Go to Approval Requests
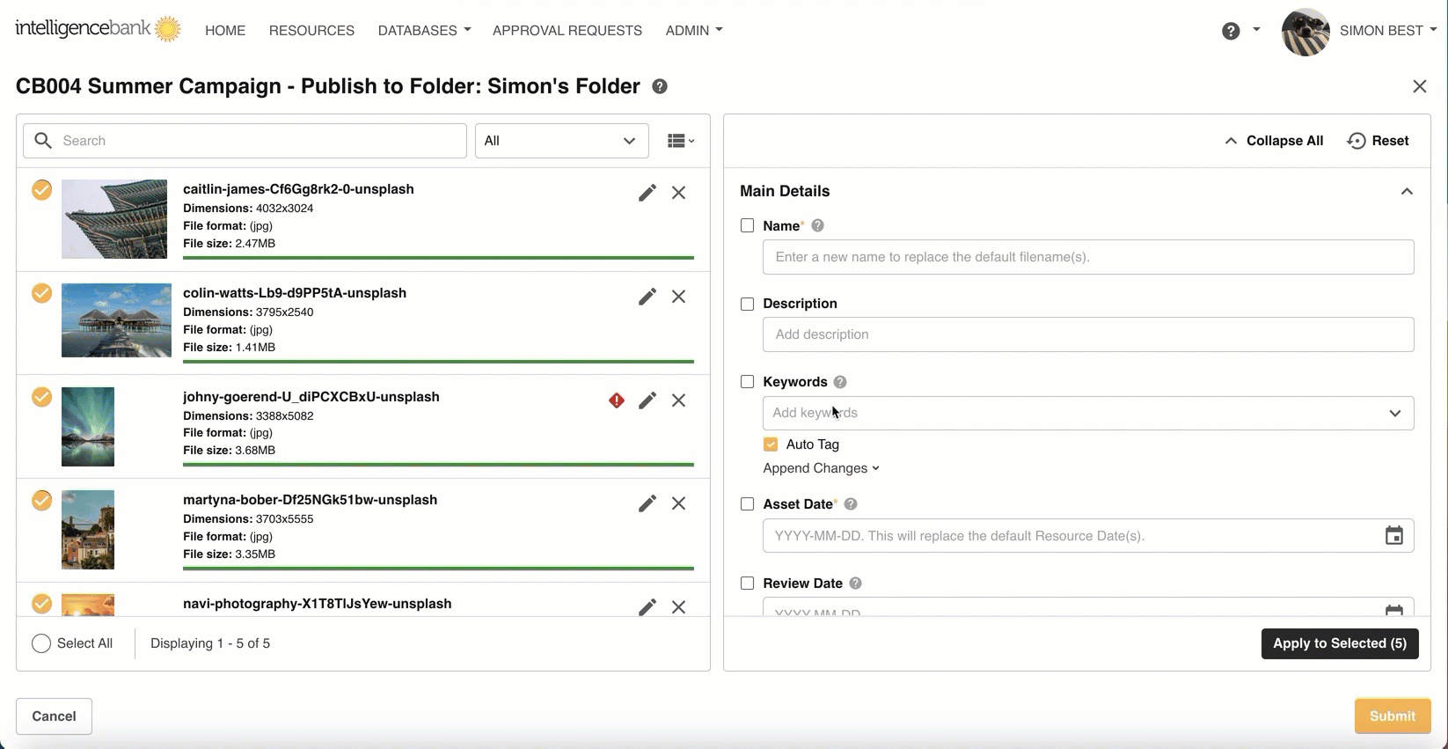 click(567, 30)
